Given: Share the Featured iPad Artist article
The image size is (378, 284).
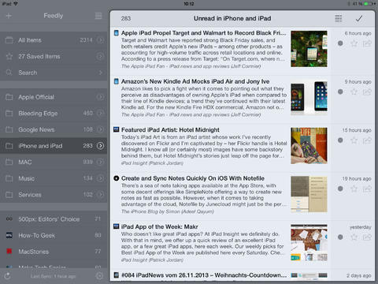Looking at the screenshot, I should pos(367,140).
